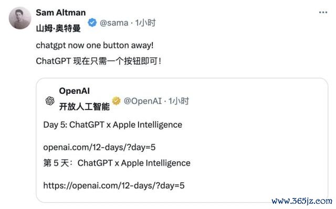
Task: Open 'Day 5: ChatGPT x Apple Intelligence' quoted text
Action: [x=113, y=125]
